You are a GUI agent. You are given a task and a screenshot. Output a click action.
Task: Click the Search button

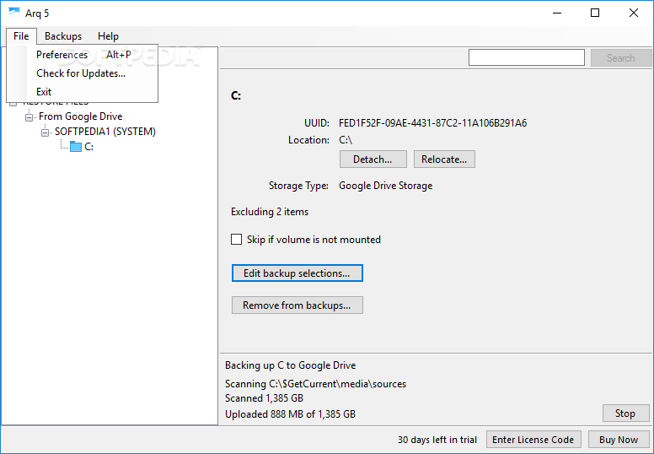(621, 57)
